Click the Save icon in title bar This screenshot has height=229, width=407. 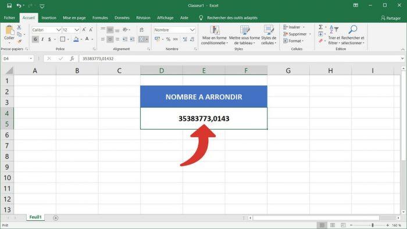tap(9, 5)
